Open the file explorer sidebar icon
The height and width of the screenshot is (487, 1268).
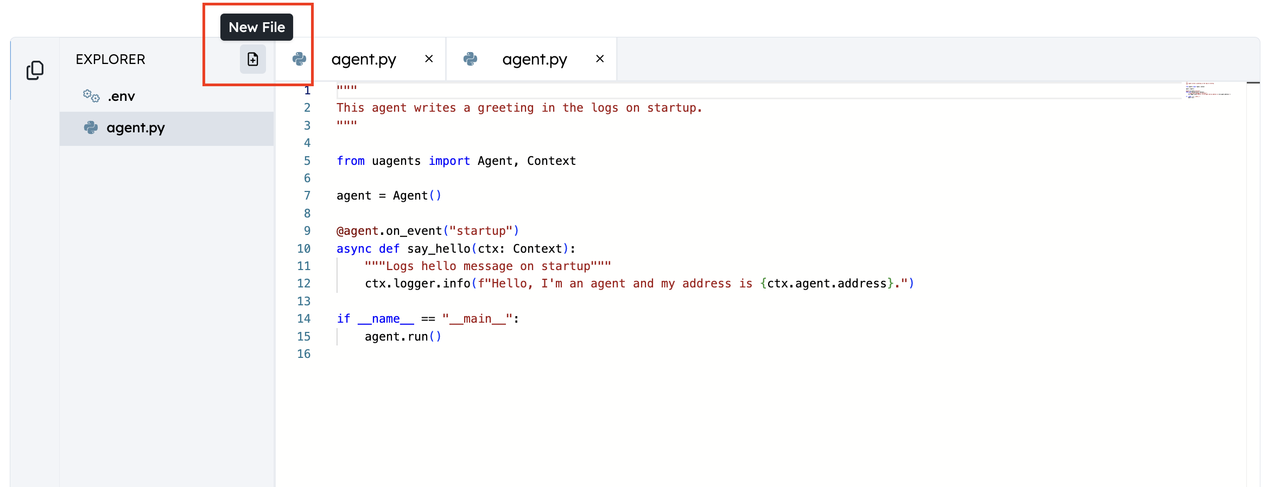point(35,70)
